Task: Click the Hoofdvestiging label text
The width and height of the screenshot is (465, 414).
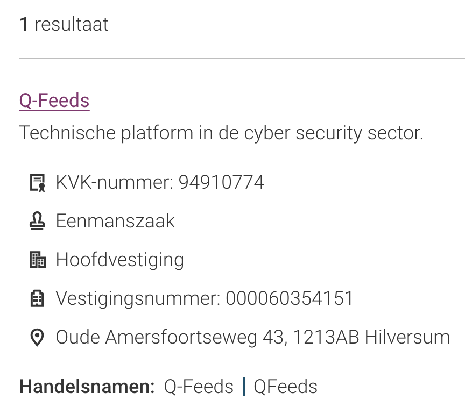Action: point(119,260)
